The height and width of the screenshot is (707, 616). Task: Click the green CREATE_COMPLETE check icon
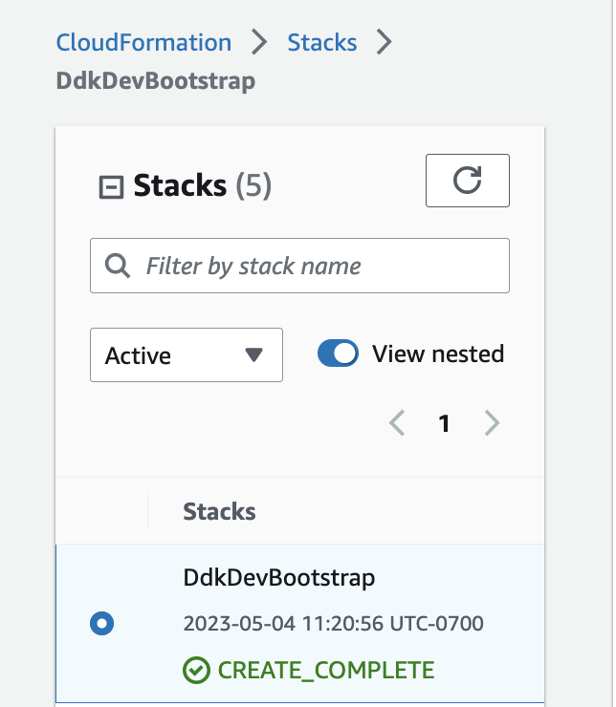click(196, 670)
